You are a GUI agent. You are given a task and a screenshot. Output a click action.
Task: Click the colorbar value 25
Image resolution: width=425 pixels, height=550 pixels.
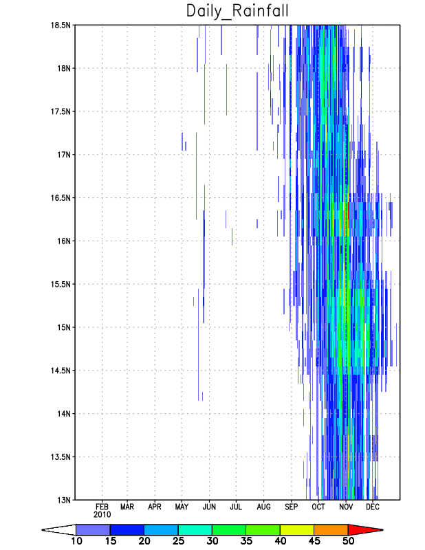178,541
